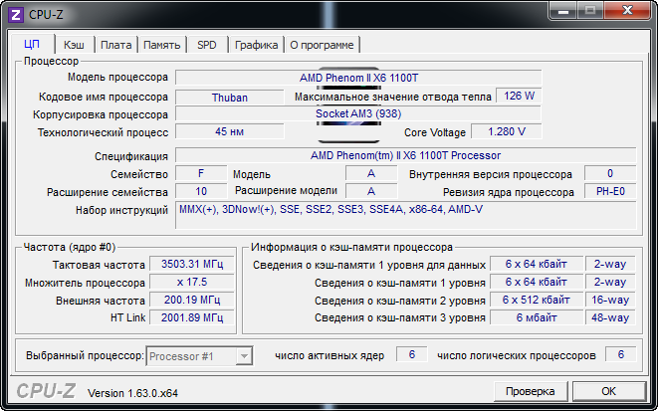The image size is (658, 411).
Task: Select the Память tab
Action: (161, 45)
